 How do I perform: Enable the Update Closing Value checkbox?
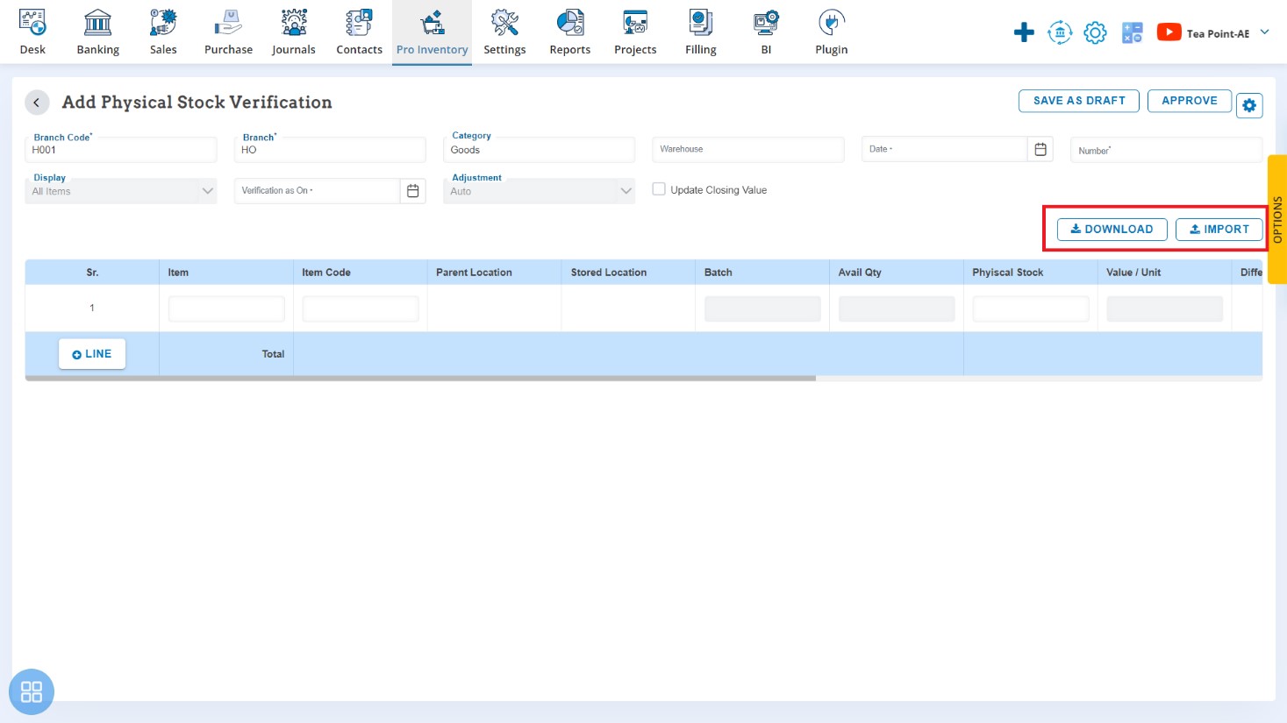point(659,189)
